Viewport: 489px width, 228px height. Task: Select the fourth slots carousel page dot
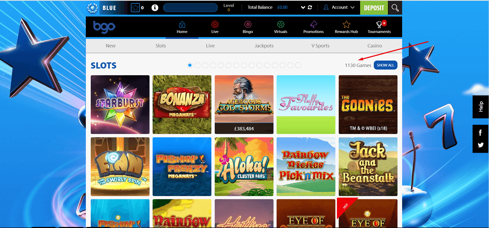point(213,65)
